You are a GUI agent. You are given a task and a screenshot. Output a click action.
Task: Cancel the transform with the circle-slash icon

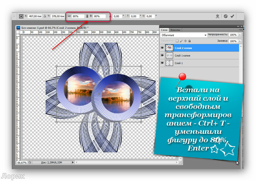coord(226,16)
